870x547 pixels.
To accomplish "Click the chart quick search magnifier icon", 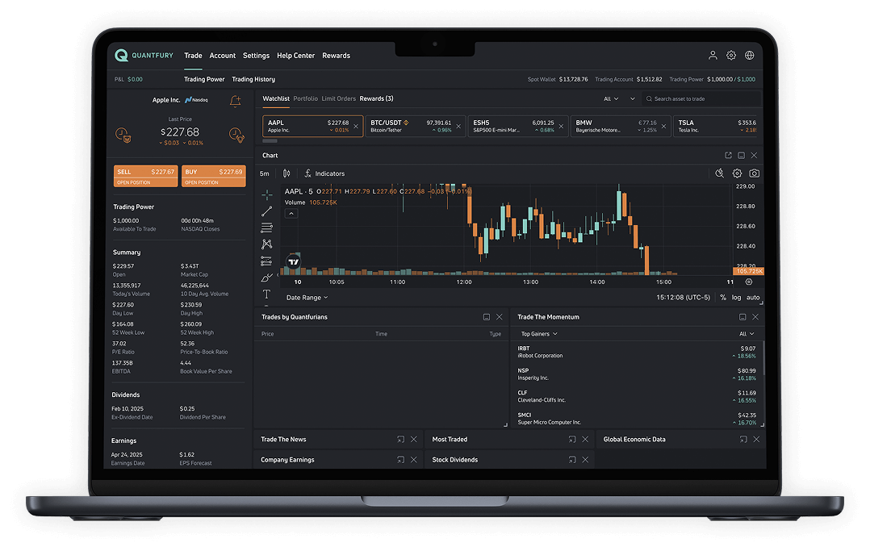I will coord(720,173).
